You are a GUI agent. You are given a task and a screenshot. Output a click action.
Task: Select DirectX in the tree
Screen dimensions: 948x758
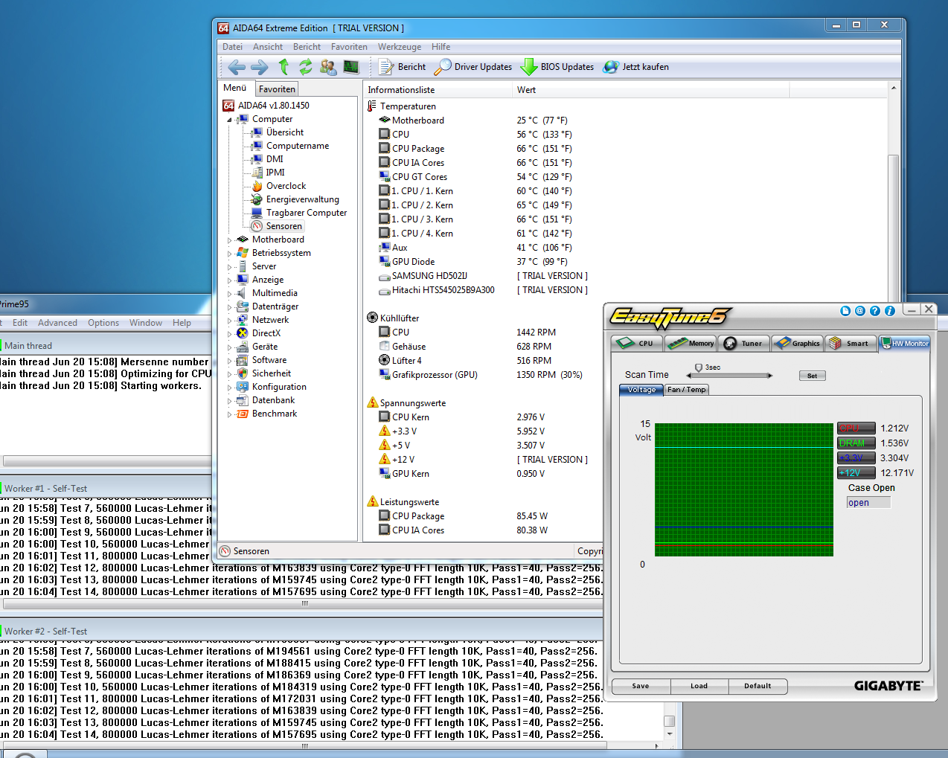click(266, 333)
